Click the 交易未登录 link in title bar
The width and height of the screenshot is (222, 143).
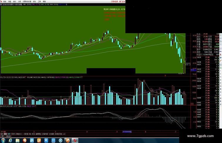click(x=115, y=1)
